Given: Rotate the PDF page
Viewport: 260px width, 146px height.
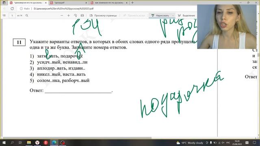Looking at the screenshot, I should pyautogui.click(x=75, y=15).
